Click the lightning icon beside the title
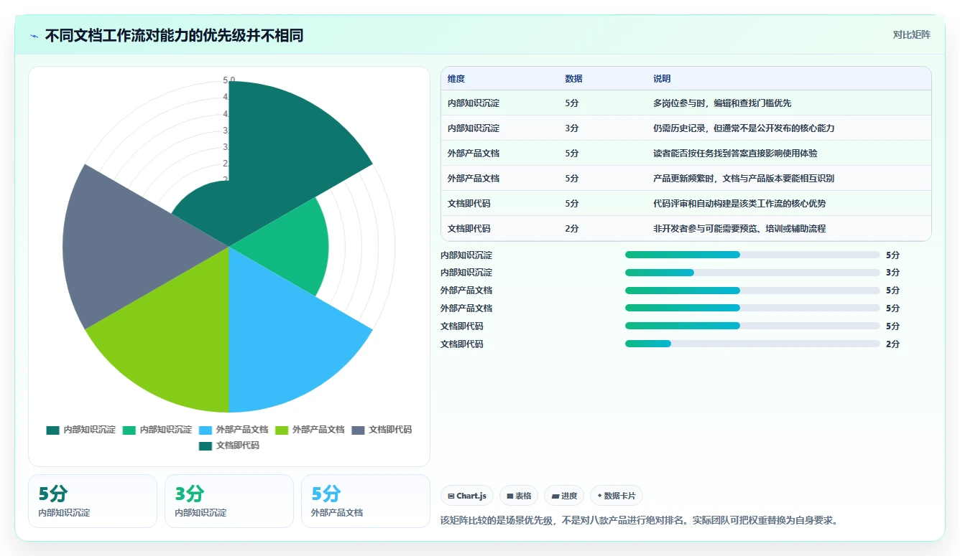This screenshot has height=556, width=960. (x=34, y=36)
